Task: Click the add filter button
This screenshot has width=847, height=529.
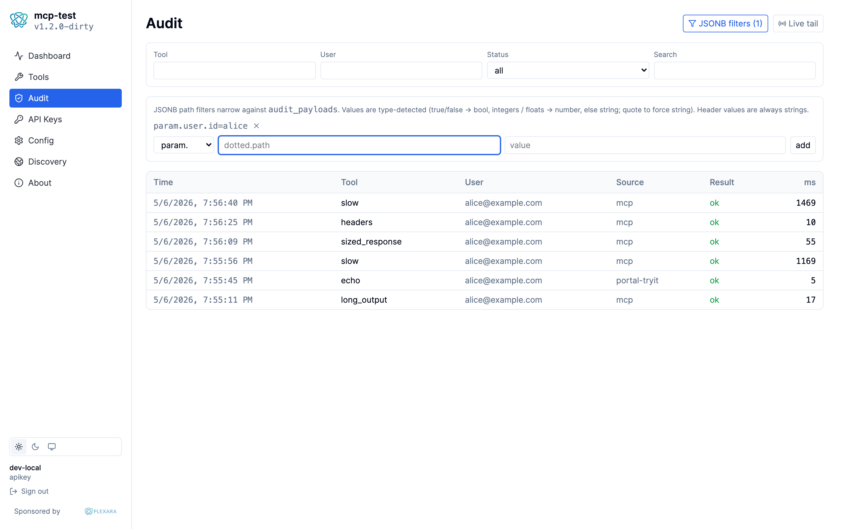Action: coord(803,145)
